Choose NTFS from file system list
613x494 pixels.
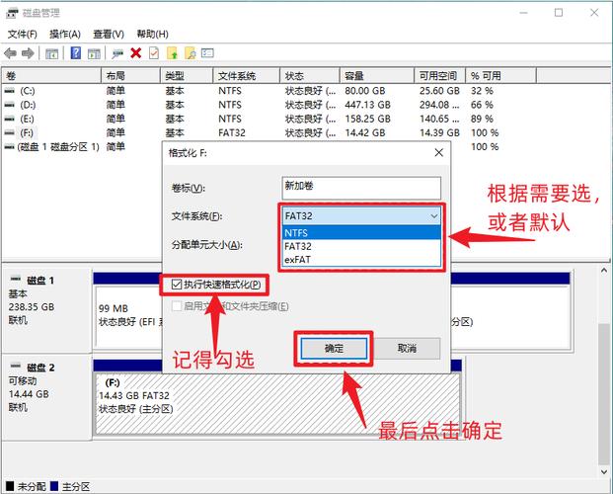[x=361, y=233]
